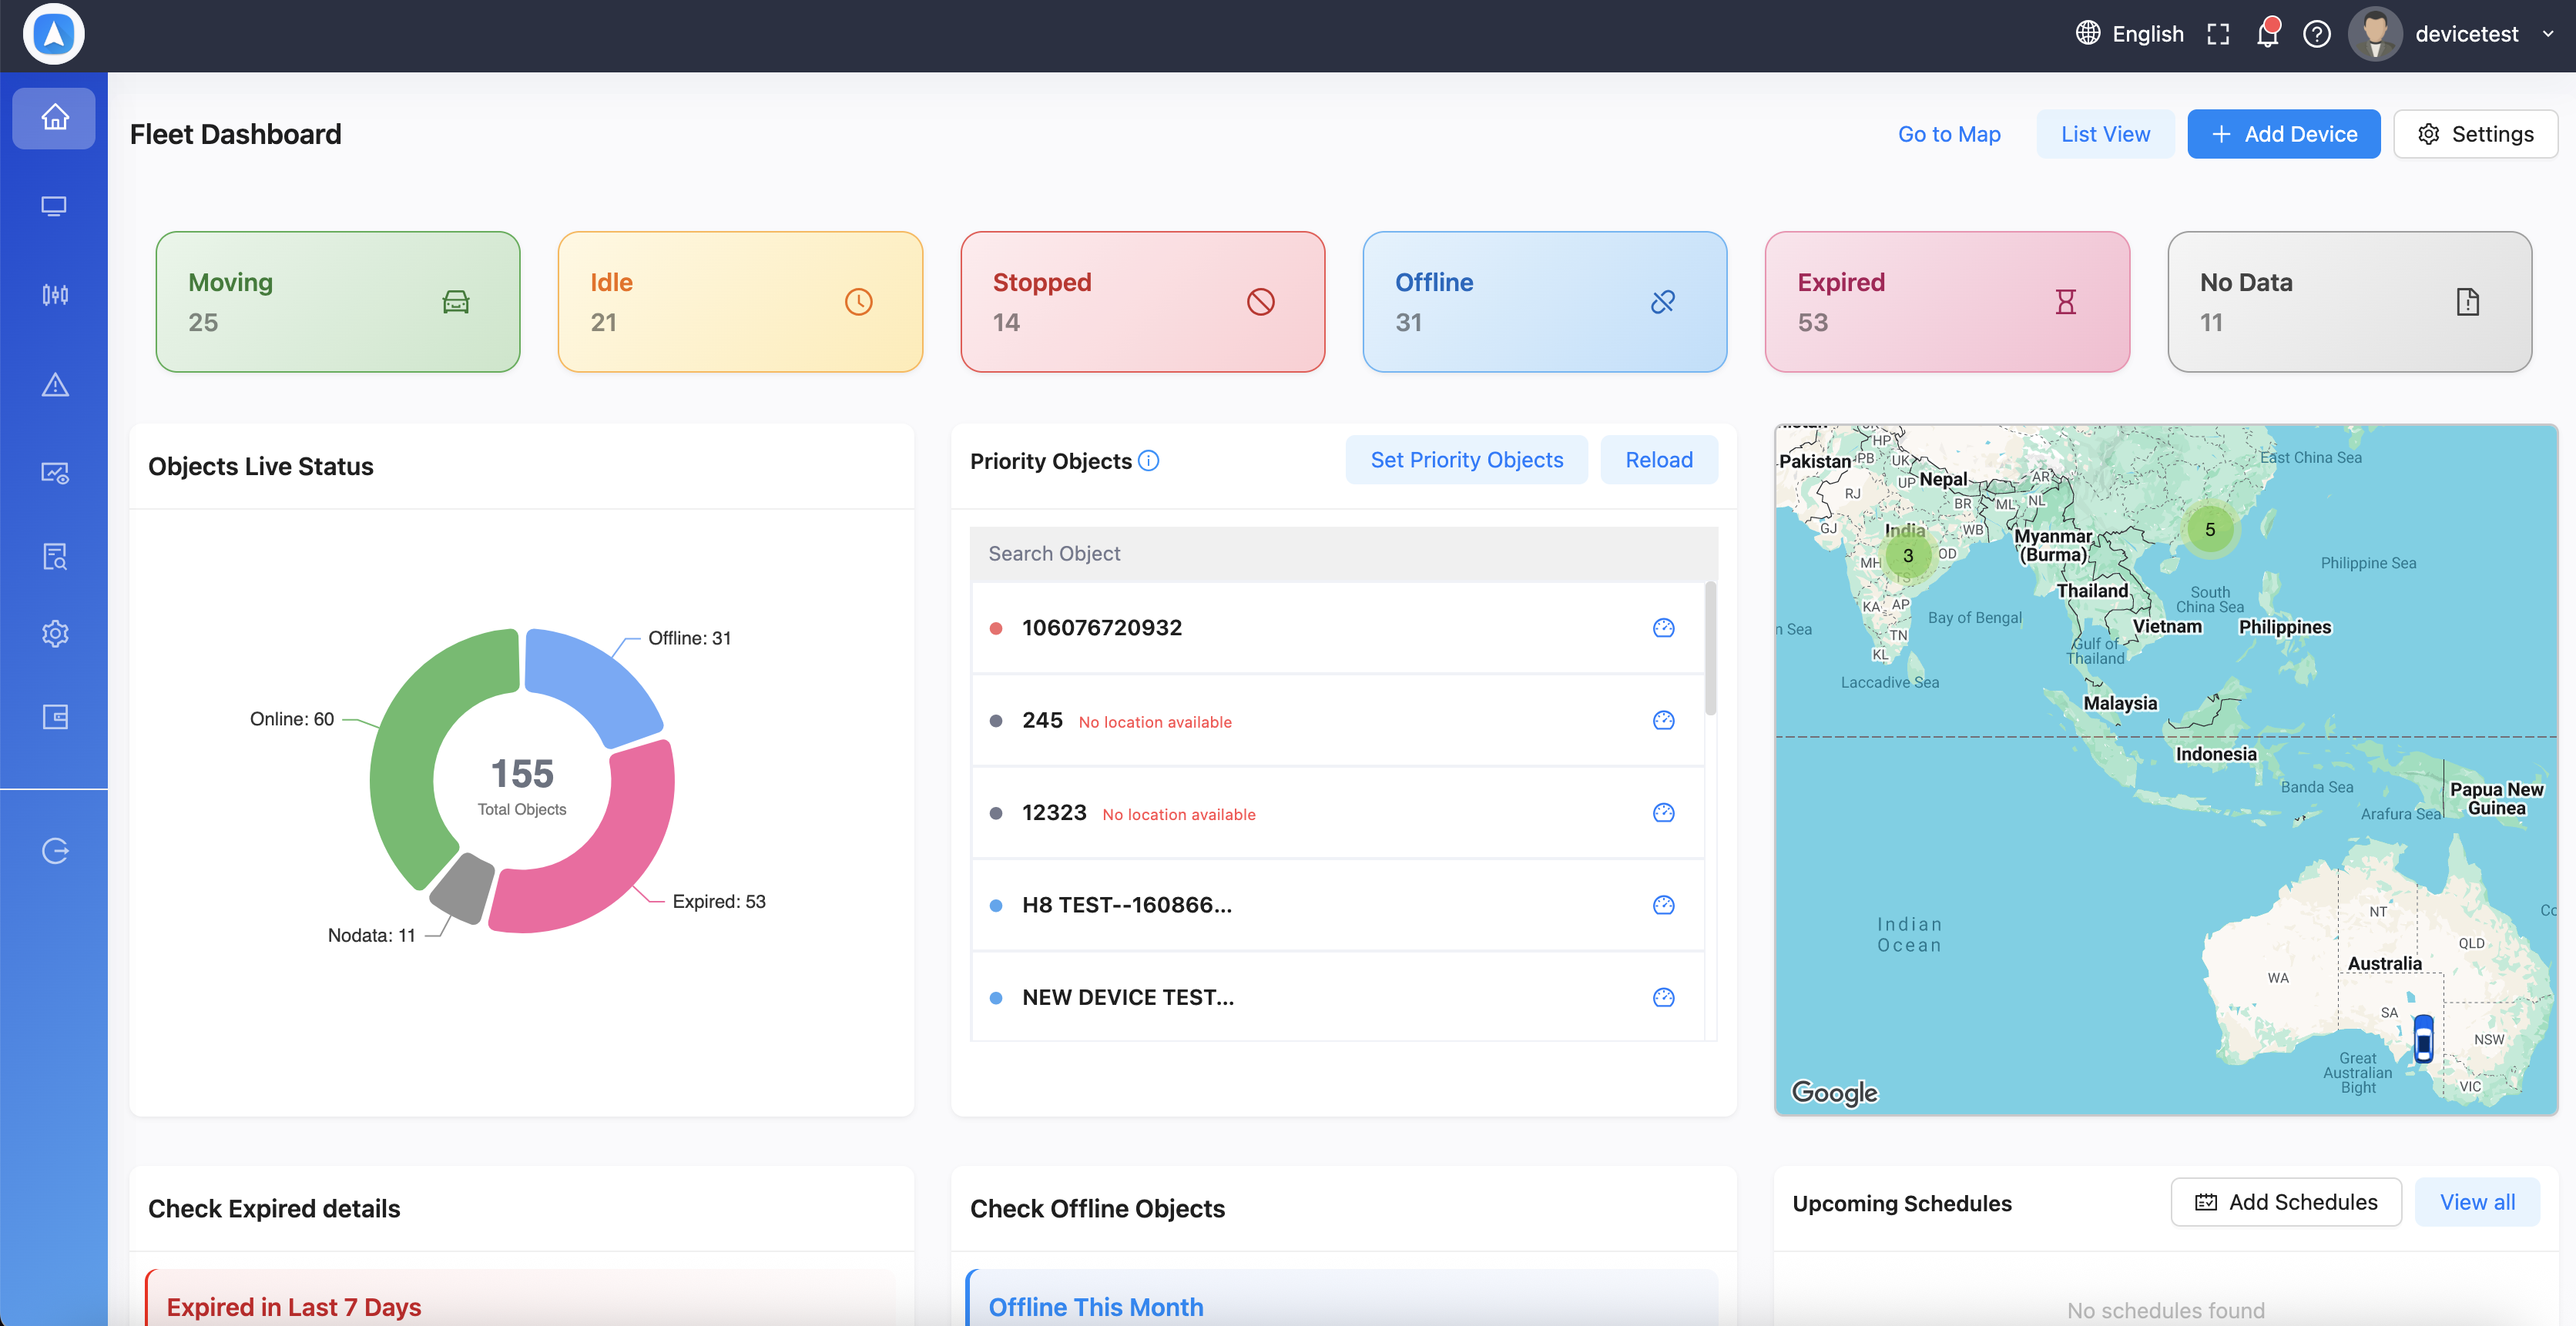This screenshot has height=1326, width=2576.
Task: Select the Offline status card
Action: pyautogui.click(x=1545, y=302)
